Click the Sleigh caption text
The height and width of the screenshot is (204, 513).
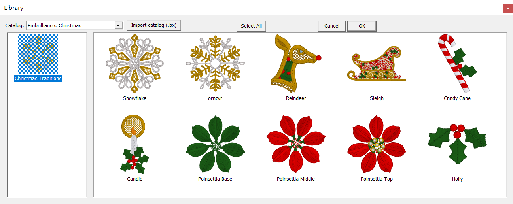[377, 98]
